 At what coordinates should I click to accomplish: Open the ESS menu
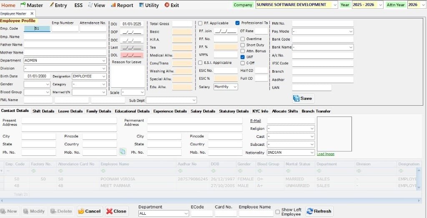78,5
